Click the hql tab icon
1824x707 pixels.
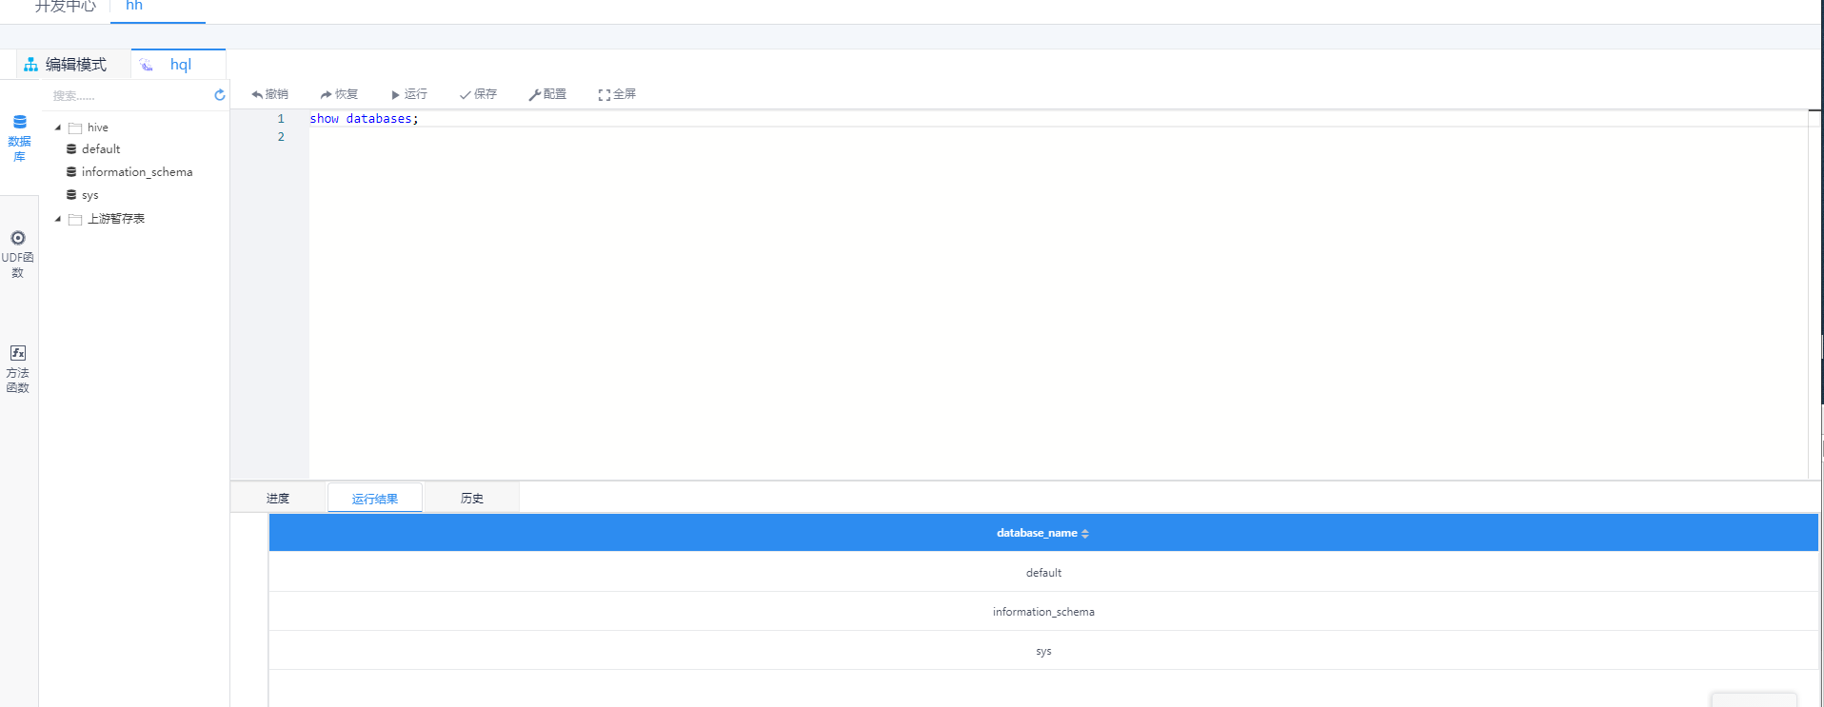click(x=146, y=65)
